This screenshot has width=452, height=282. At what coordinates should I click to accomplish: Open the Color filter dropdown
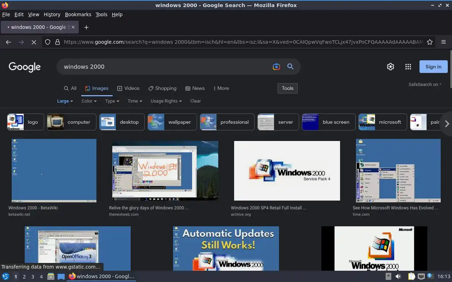[89, 101]
